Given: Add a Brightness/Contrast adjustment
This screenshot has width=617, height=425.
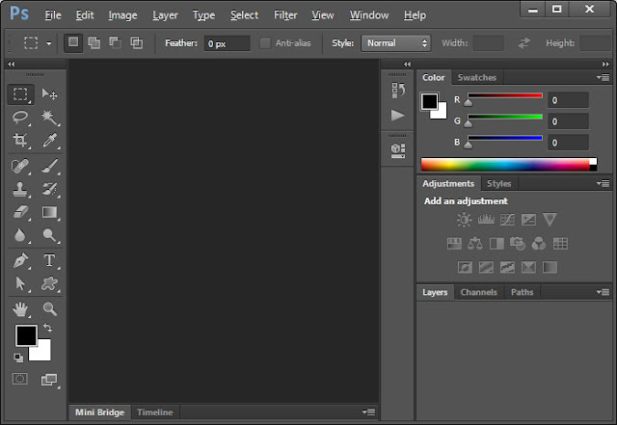Looking at the screenshot, I should click(465, 220).
